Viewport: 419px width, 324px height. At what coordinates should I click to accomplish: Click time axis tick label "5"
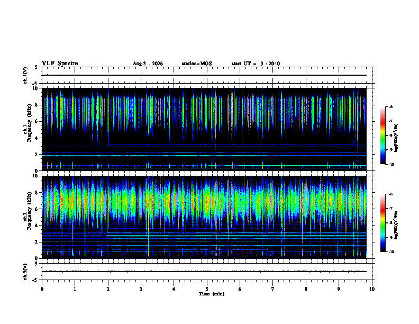coord(207,289)
